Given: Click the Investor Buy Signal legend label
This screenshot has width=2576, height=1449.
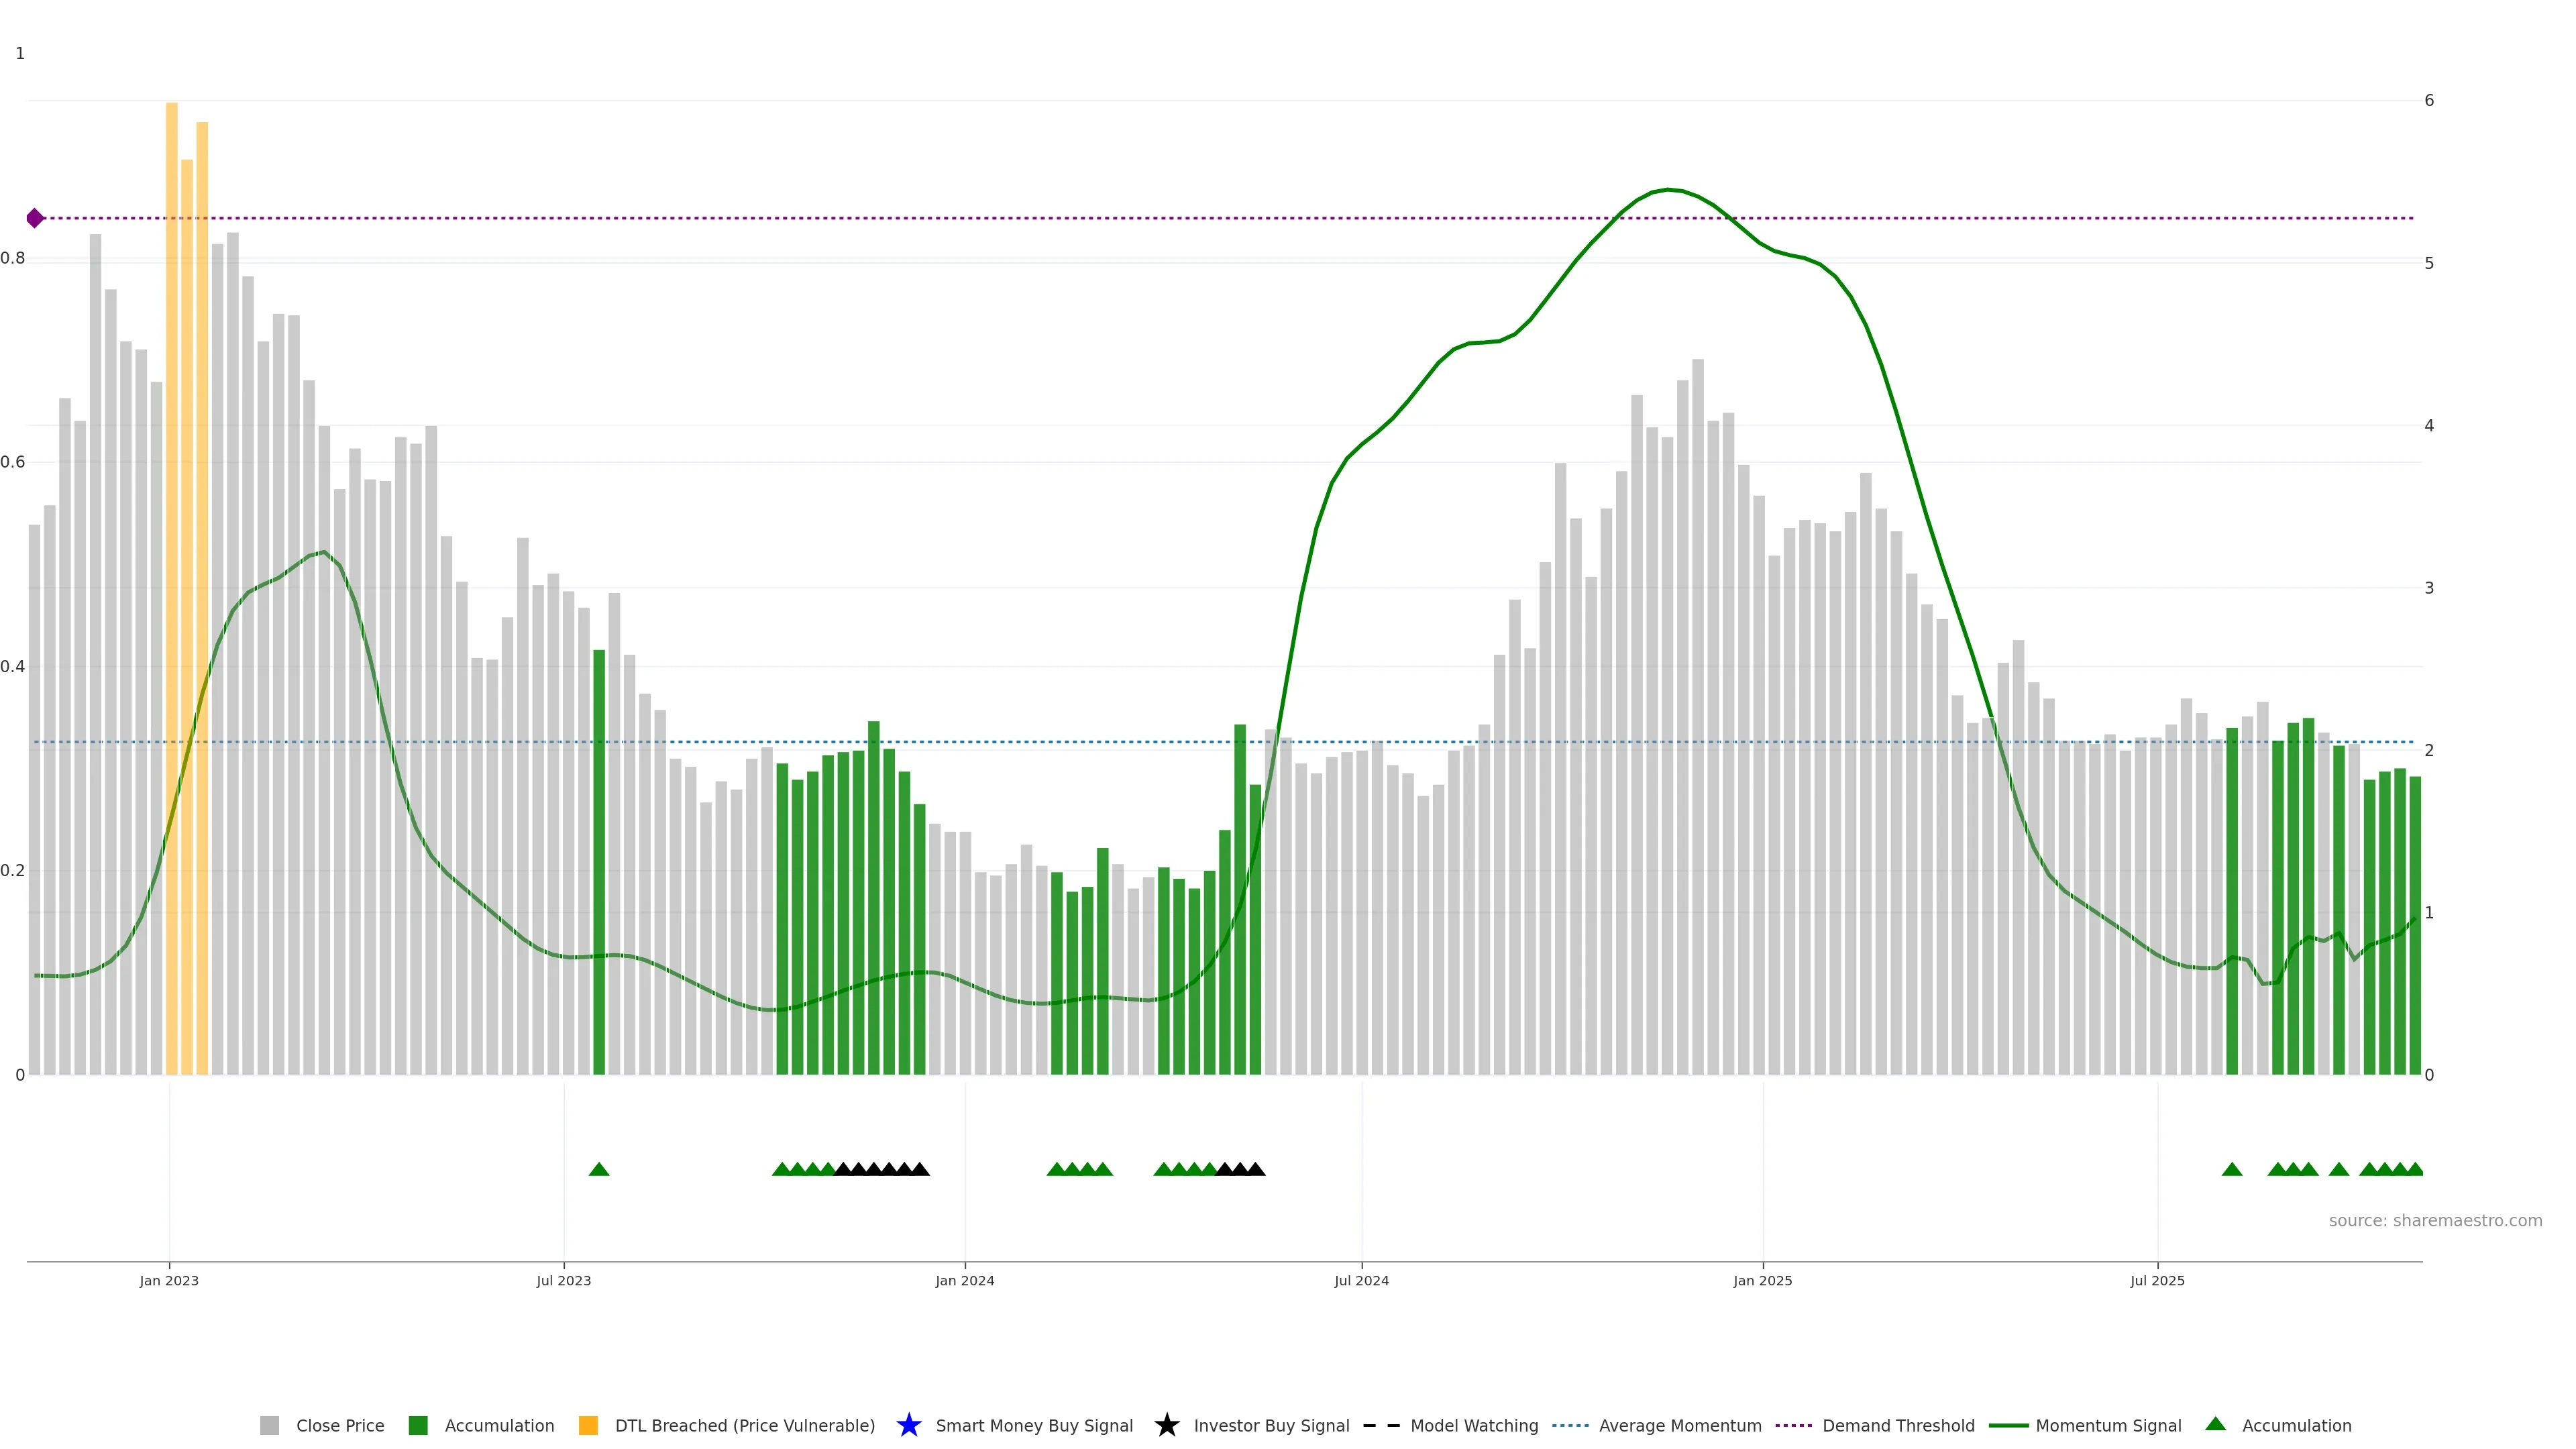Looking at the screenshot, I should [1271, 1425].
